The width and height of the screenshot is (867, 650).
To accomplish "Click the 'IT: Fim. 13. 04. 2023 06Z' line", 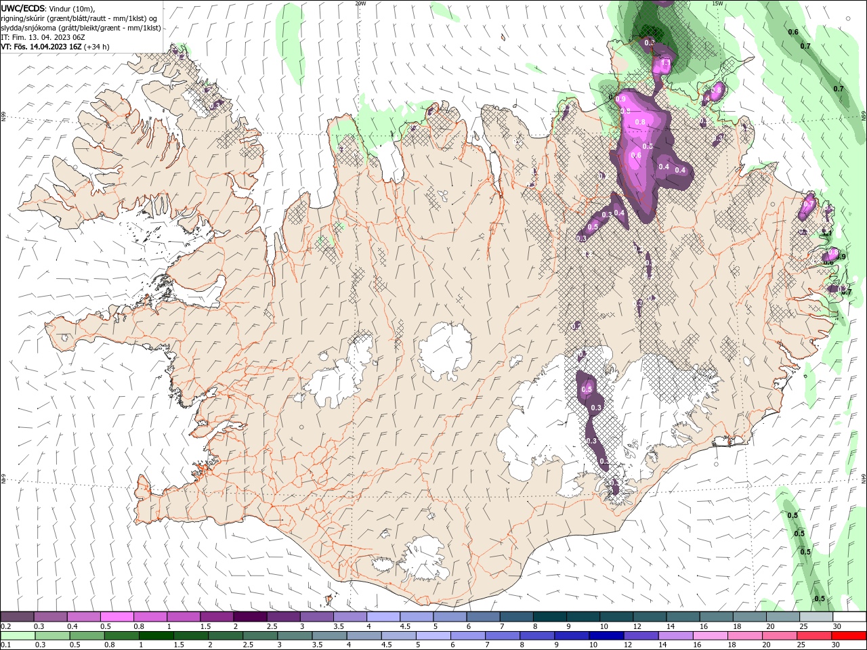I will [x=44, y=37].
